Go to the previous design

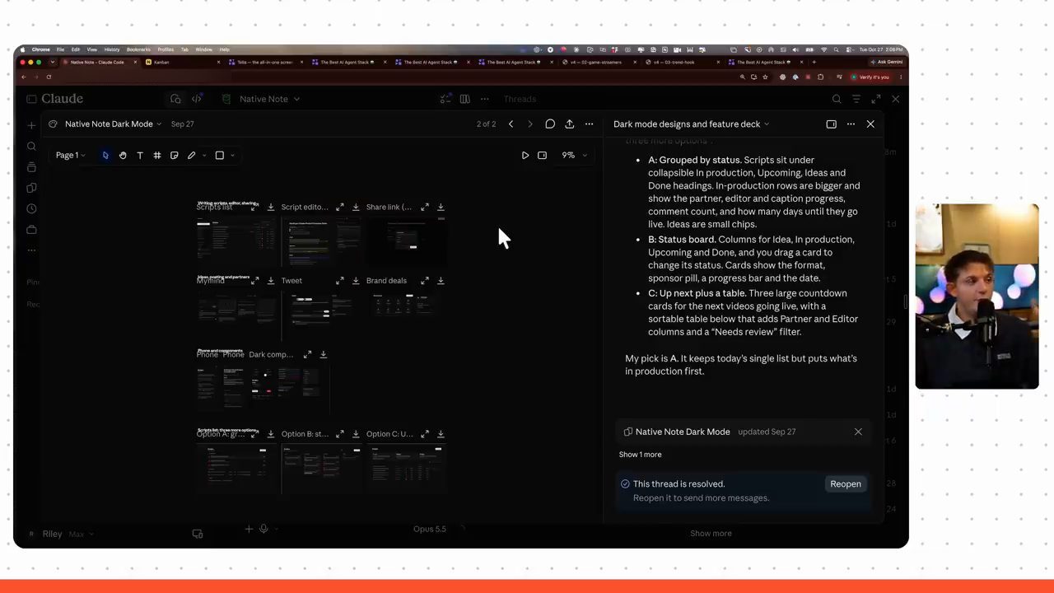pyautogui.click(x=511, y=124)
